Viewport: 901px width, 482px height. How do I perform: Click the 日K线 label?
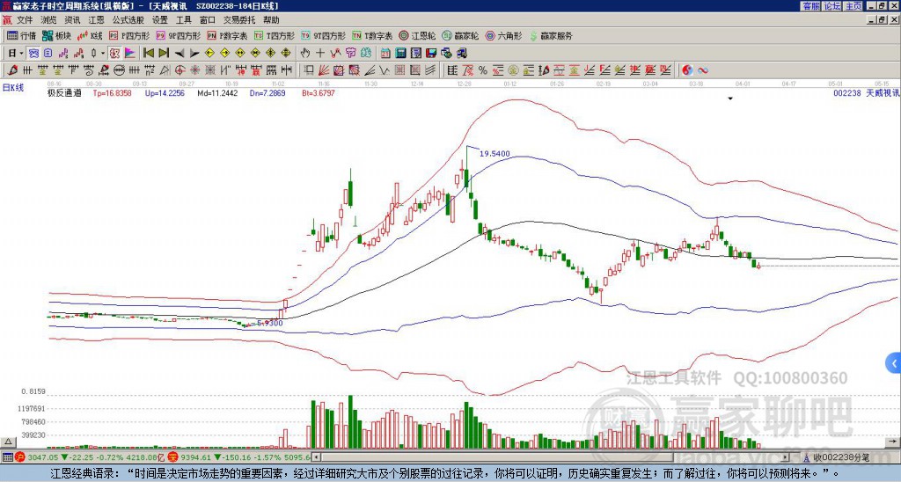(13, 88)
